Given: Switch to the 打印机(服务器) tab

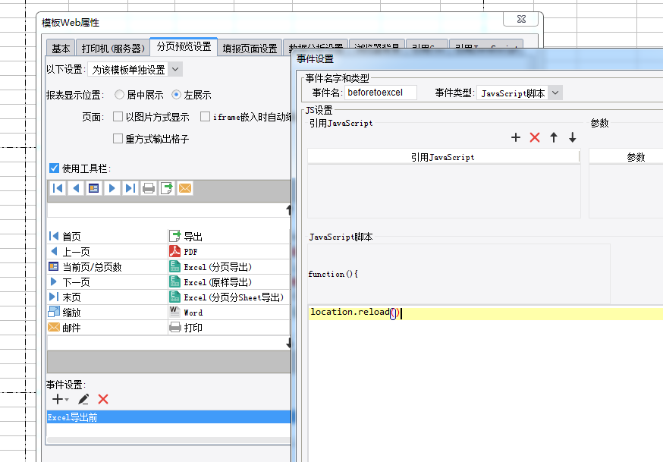Looking at the screenshot, I should pos(113,49).
